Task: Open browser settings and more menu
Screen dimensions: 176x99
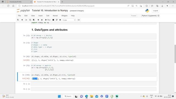Action: coord(173,6)
